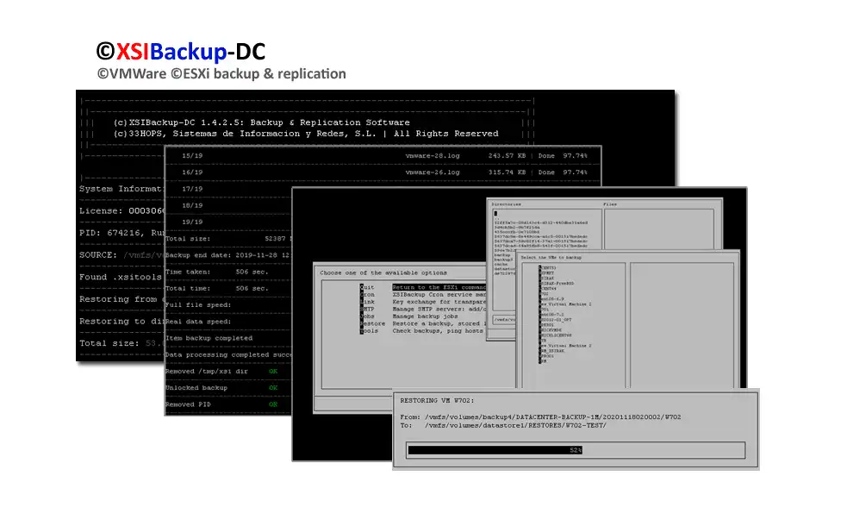This screenshot has width=841, height=526.
Task: Select the first CENT53 VM entry
Action: click(548, 268)
